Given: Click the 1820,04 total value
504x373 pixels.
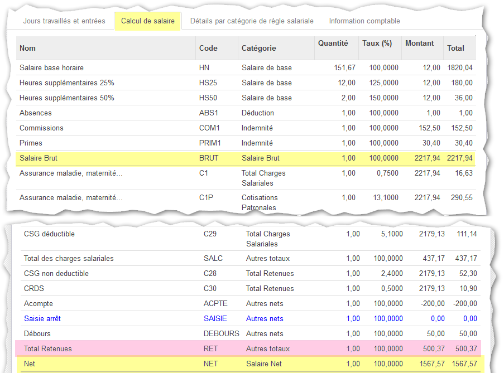Looking at the screenshot, I should (460, 67).
